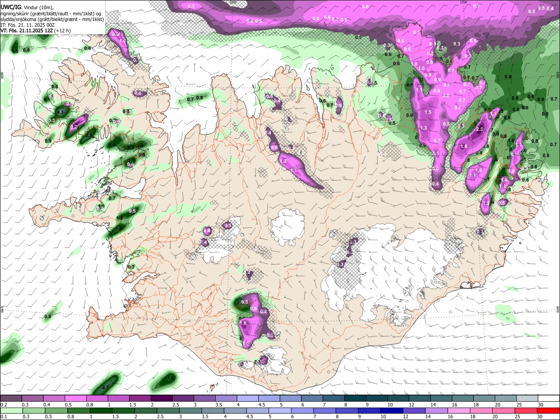Click the 'slydda/snjókoma' legend description line
The height and width of the screenshot is (420, 560).
(x=52, y=19)
